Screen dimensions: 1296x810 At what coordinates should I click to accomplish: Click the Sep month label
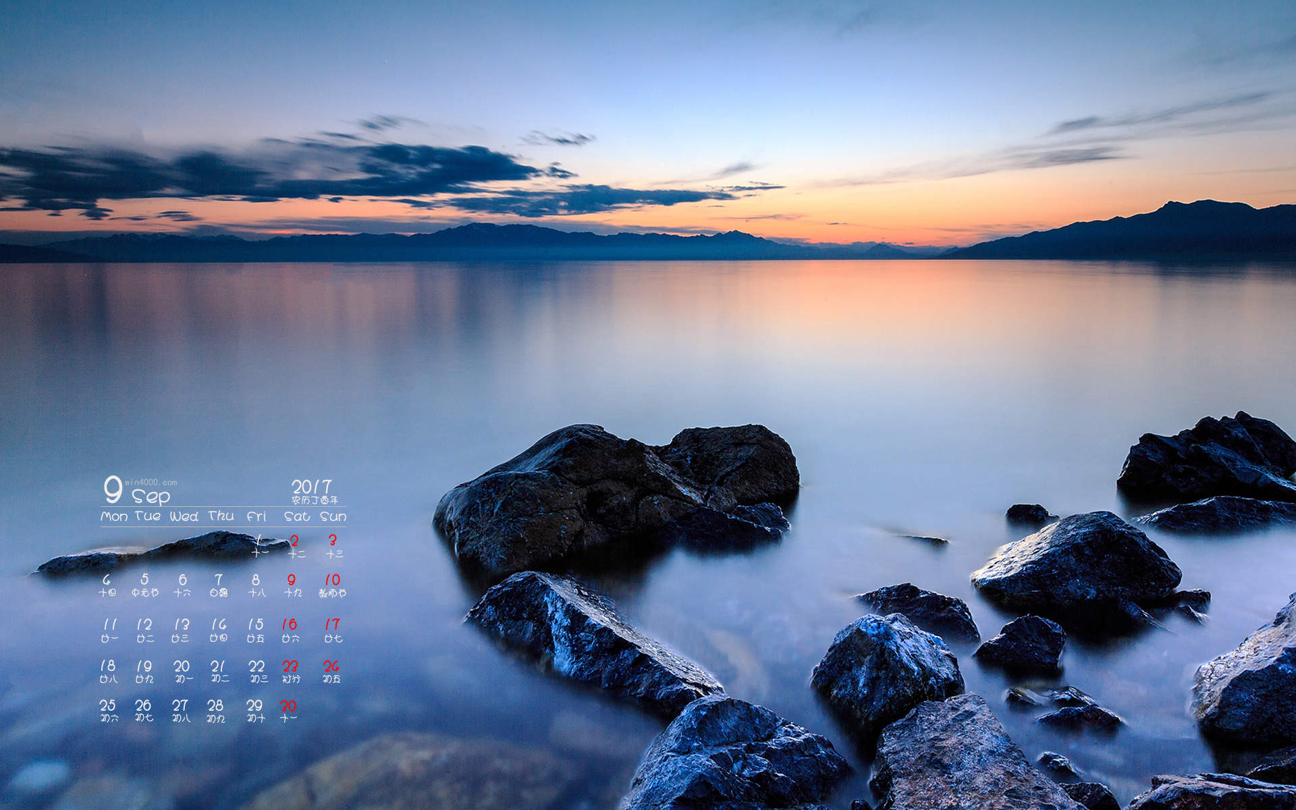pyautogui.click(x=151, y=497)
